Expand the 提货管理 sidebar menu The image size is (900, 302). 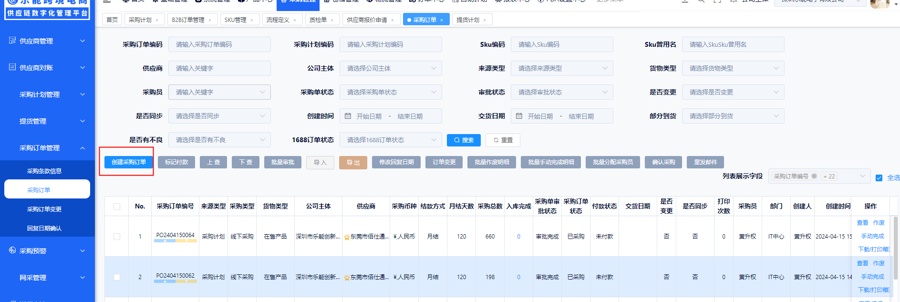point(47,121)
